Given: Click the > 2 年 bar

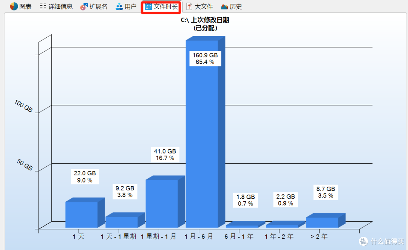Looking at the screenshot, I should tap(326, 221).
